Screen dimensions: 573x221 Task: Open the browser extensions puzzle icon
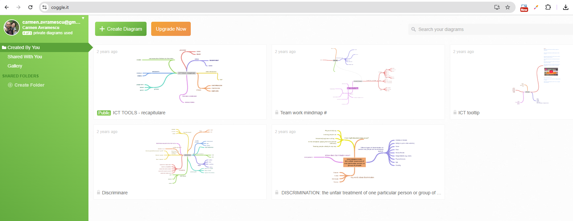pos(548,7)
